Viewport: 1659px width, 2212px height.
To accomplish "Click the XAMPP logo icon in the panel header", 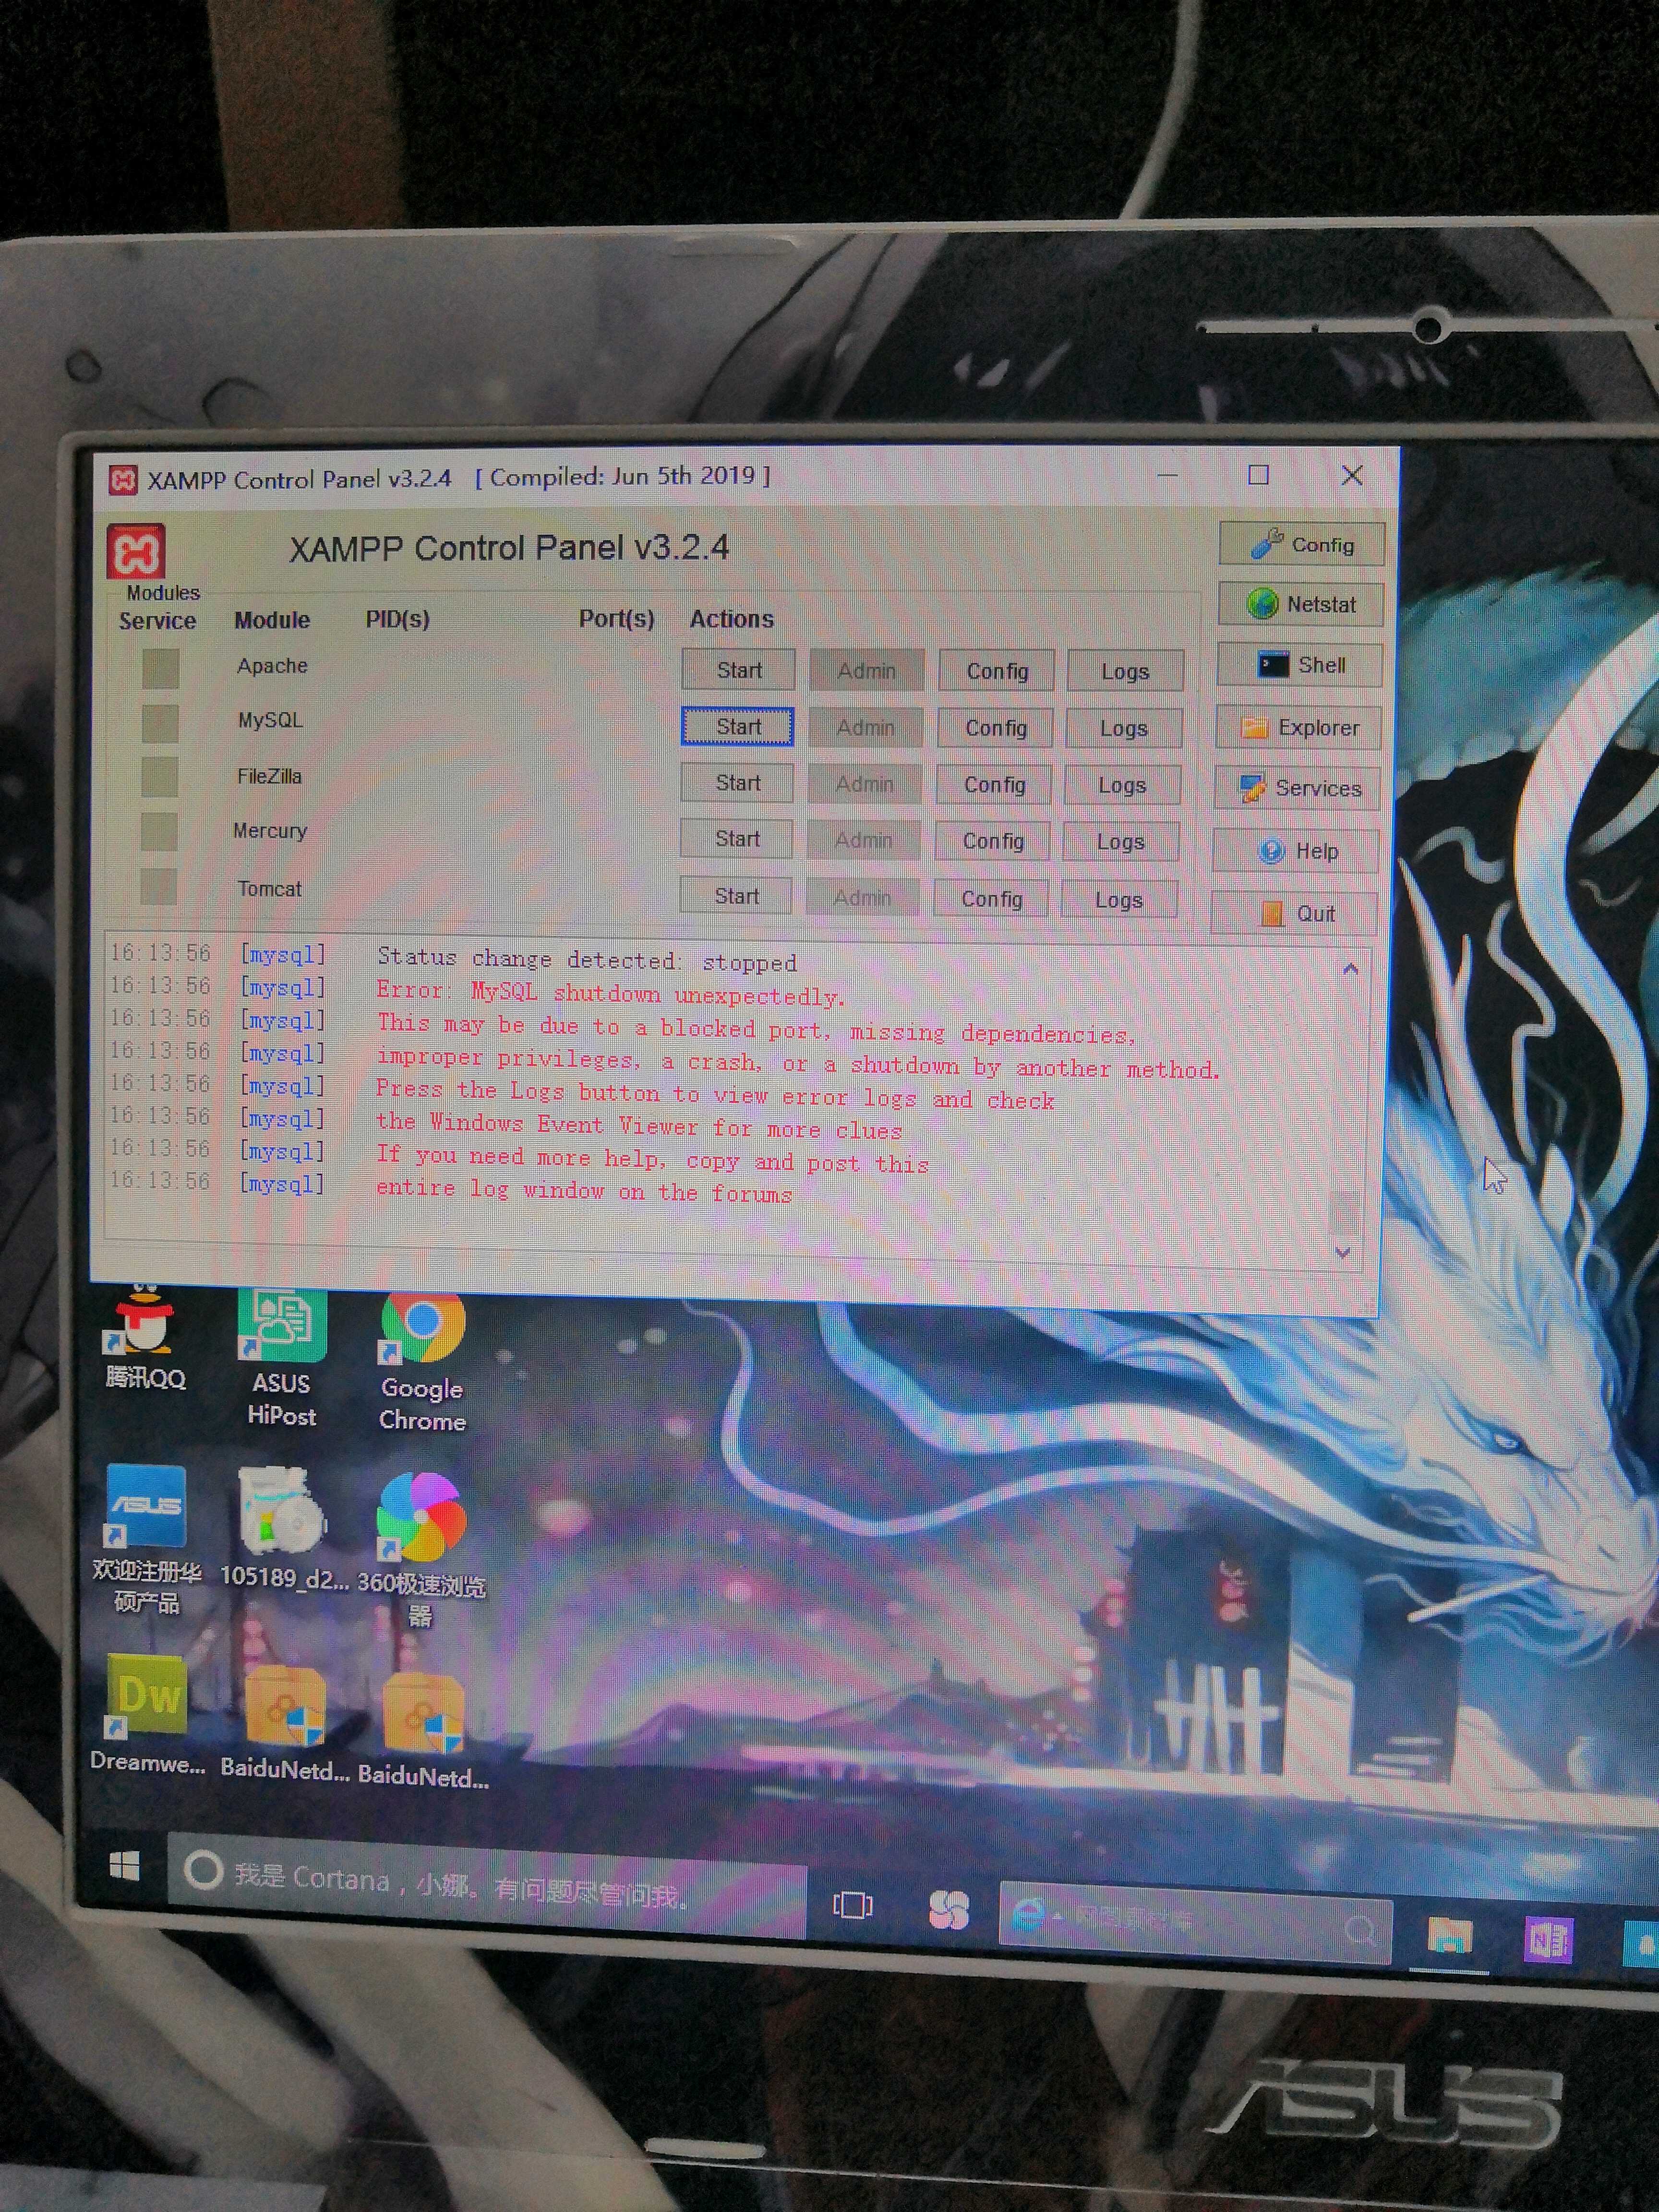I will point(136,551).
